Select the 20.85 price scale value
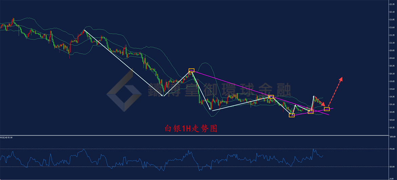 [392, 50]
